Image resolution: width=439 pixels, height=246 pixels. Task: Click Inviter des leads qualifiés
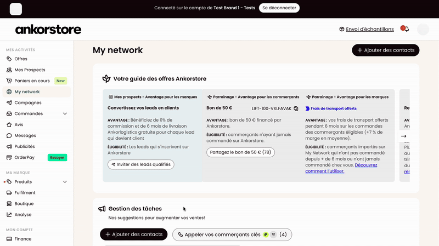coord(141,164)
